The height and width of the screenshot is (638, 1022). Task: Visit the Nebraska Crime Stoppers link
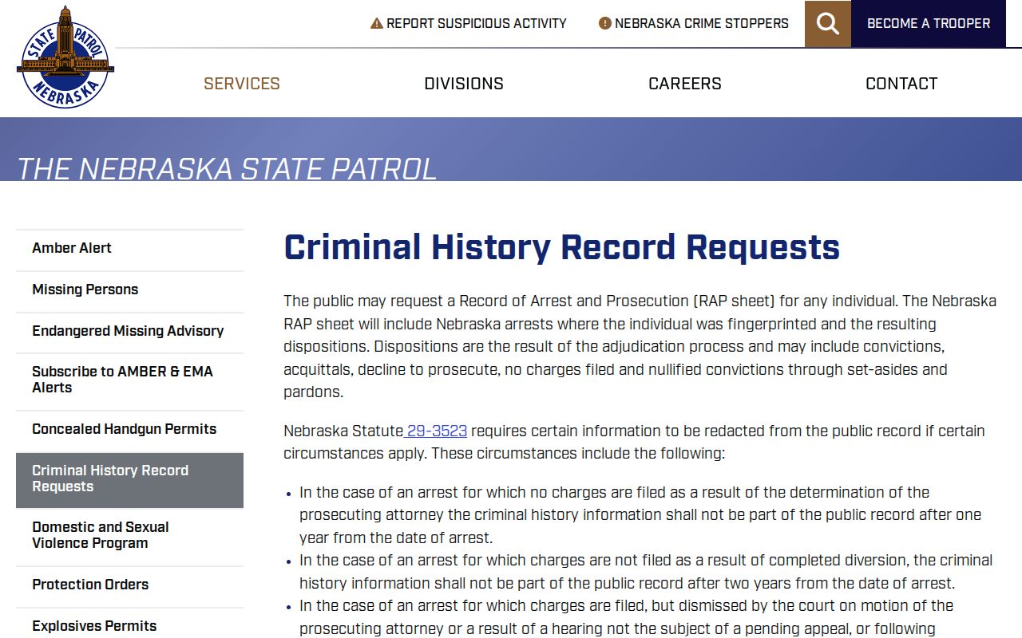(x=694, y=24)
